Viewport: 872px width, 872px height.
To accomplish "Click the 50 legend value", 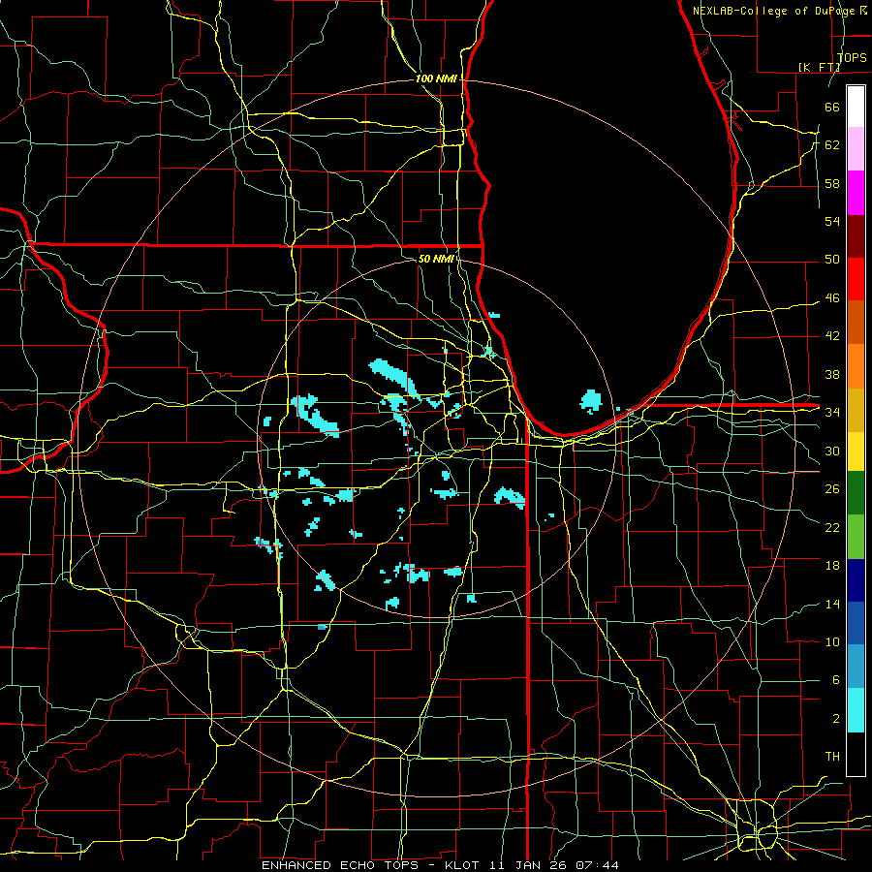I will [x=832, y=260].
